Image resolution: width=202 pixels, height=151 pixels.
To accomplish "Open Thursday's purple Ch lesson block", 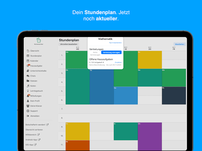I will pyautogui.click(x=150, y=136).
